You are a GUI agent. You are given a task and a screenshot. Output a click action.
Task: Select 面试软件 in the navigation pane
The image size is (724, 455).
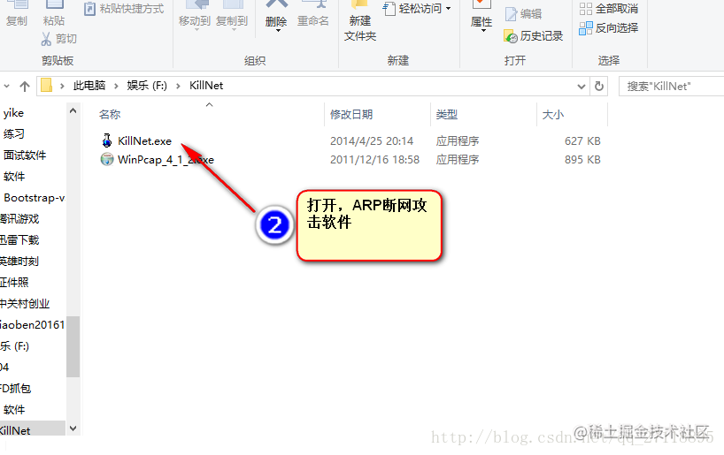(25, 155)
